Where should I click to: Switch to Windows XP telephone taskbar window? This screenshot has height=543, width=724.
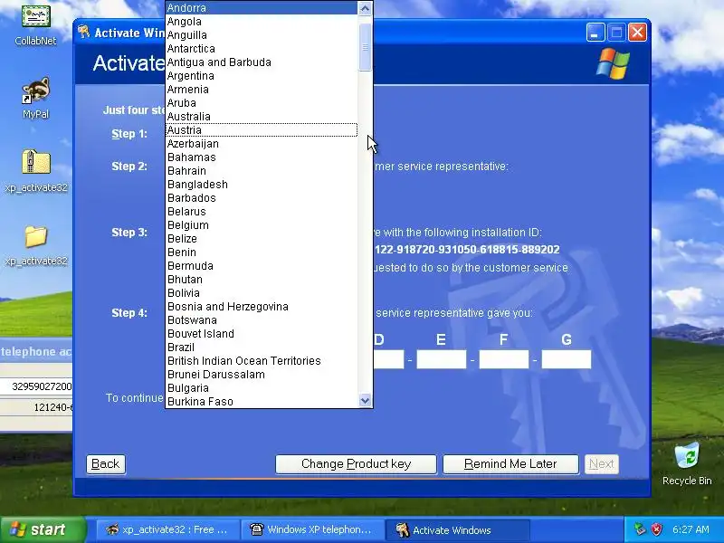pos(312,529)
